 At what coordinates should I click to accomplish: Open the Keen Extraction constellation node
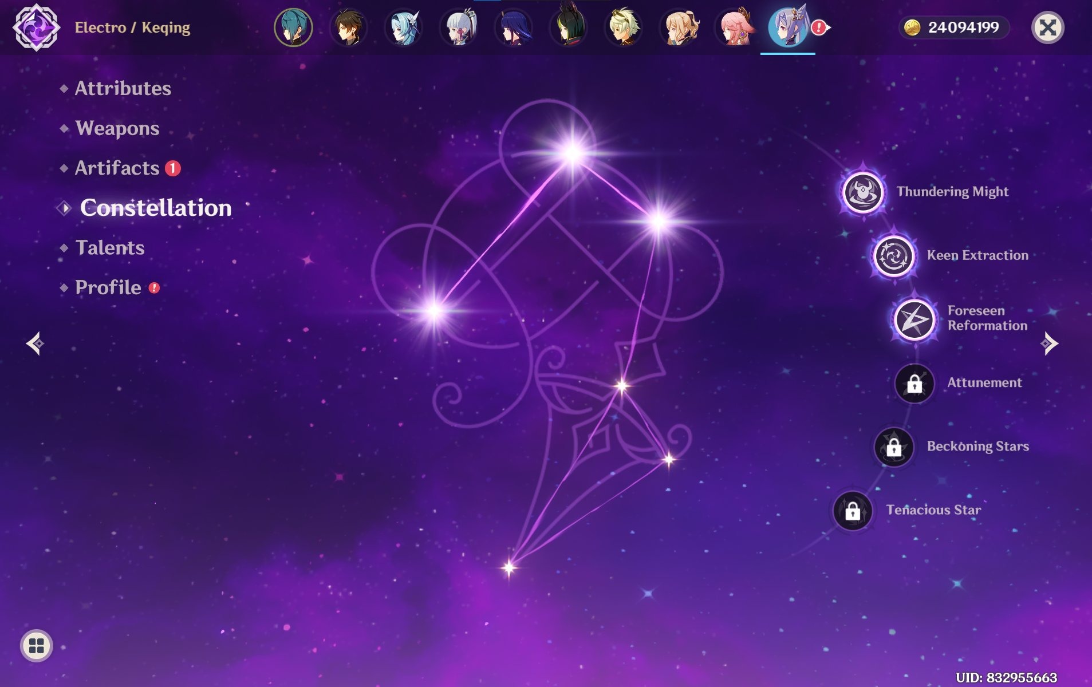893,255
